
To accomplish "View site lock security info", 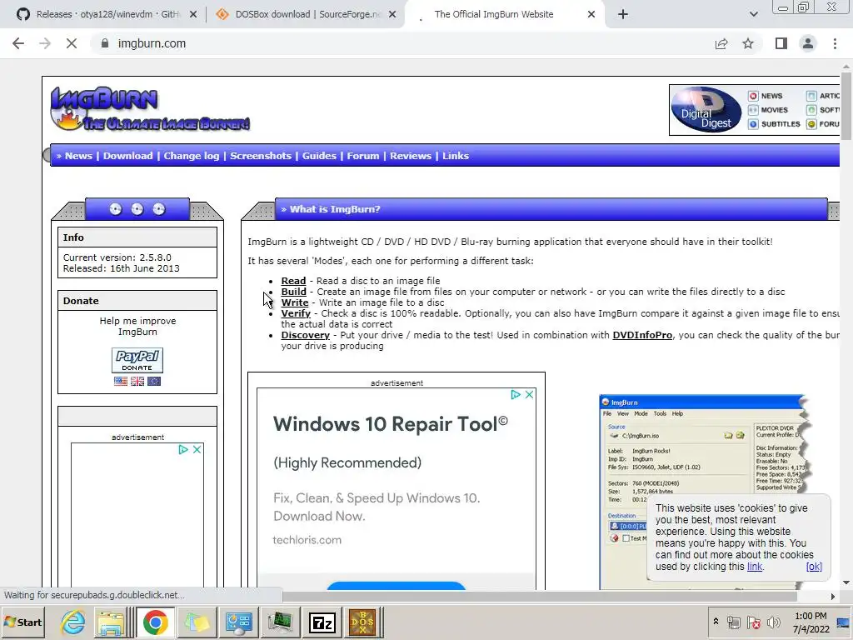I will click(x=105, y=43).
